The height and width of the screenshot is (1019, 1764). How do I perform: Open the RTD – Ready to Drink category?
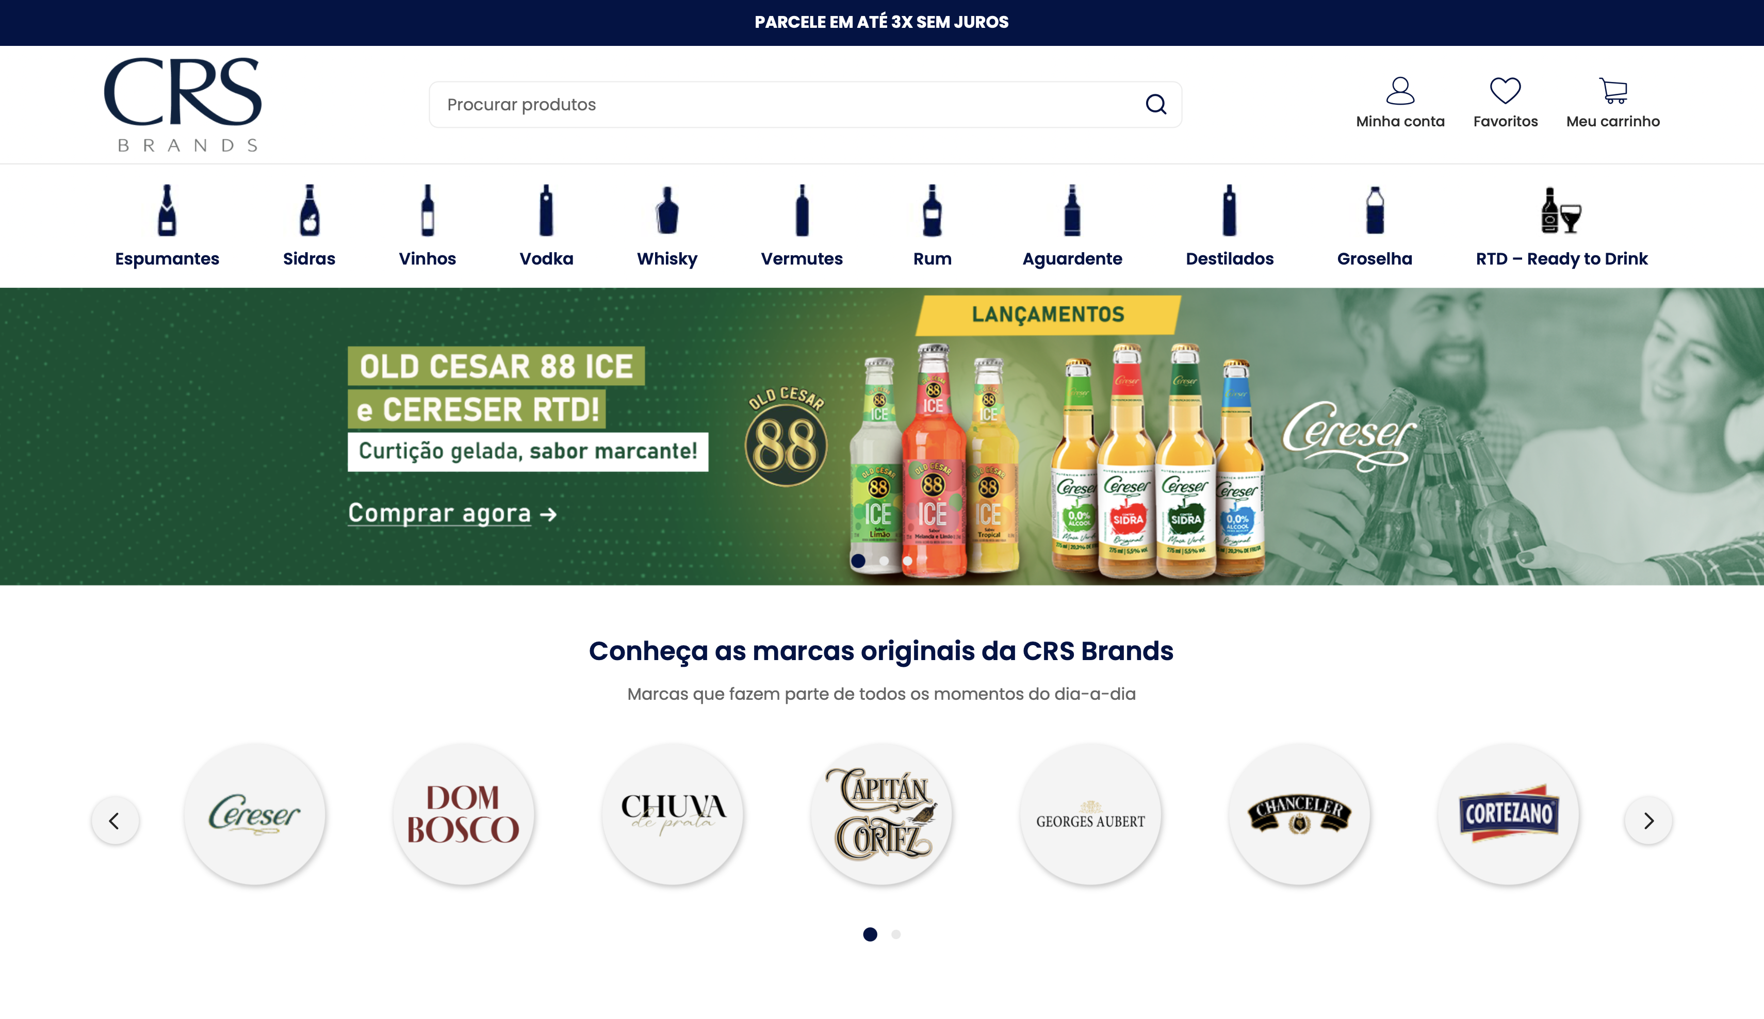click(1562, 225)
